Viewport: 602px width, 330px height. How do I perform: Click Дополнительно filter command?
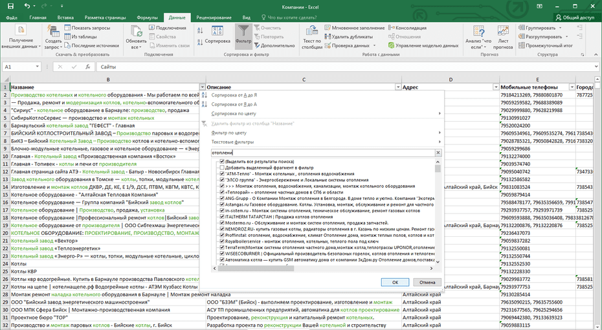(274, 45)
